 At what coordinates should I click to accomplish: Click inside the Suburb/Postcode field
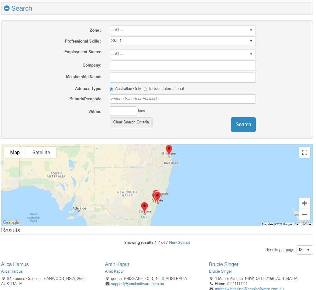coord(182,99)
